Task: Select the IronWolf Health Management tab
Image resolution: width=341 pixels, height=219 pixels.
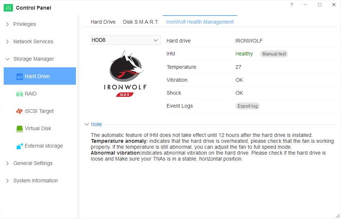Action: click(200, 22)
